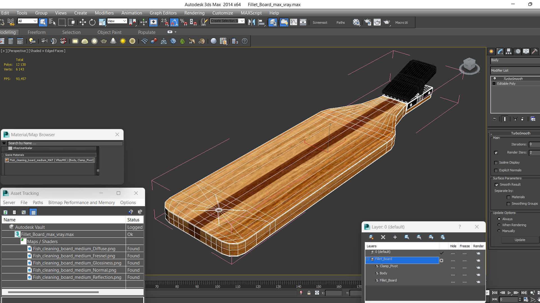The width and height of the screenshot is (540, 303).
Task: Toggle the Percent Snap icon
Action: (x=184, y=22)
